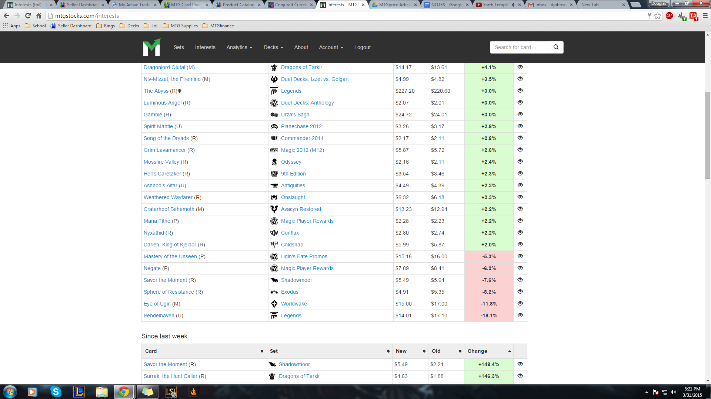Sort weekly table by Card column
This screenshot has height=399, width=711.
point(204,351)
